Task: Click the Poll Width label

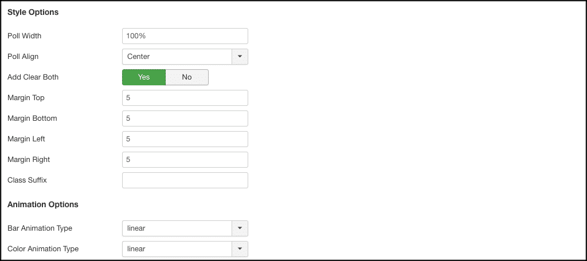Action: [x=25, y=36]
